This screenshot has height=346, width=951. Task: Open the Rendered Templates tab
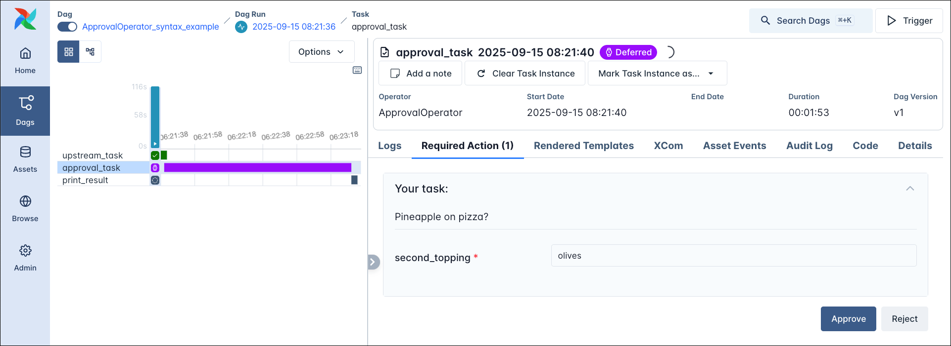[583, 146]
